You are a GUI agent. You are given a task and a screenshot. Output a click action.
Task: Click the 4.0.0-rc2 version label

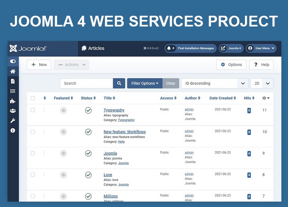[151, 48]
